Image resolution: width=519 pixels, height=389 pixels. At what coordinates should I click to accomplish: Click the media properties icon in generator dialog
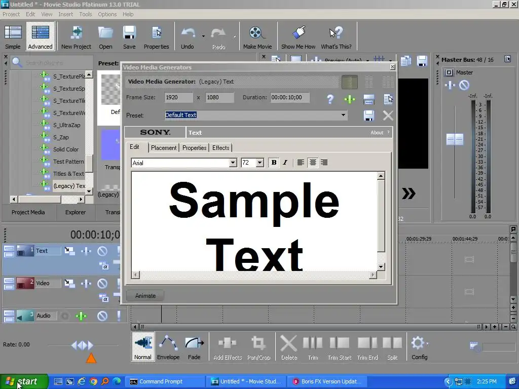(x=388, y=99)
